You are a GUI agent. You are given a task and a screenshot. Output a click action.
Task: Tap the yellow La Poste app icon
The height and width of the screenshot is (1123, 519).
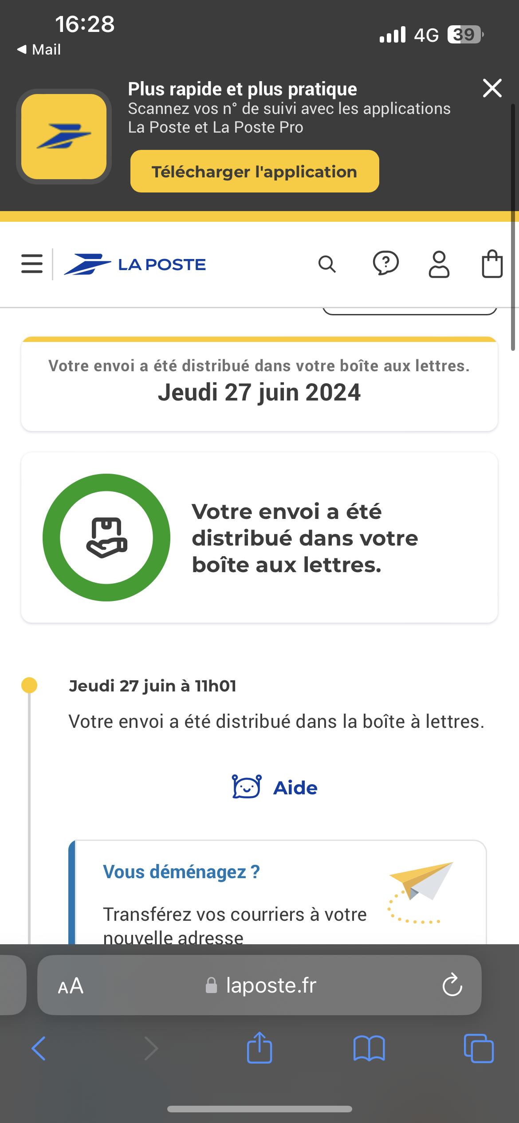tap(64, 137)
